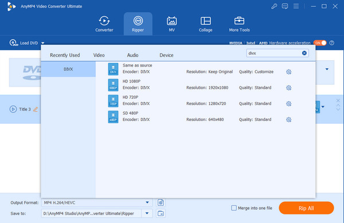Switch to the Ripper module
Image resolution: width=344 pixels, height=223 pixels.
coord(138,24)
